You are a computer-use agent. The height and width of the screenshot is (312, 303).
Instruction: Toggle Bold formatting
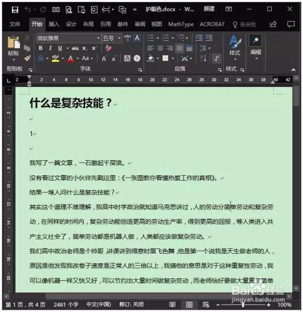41,48
